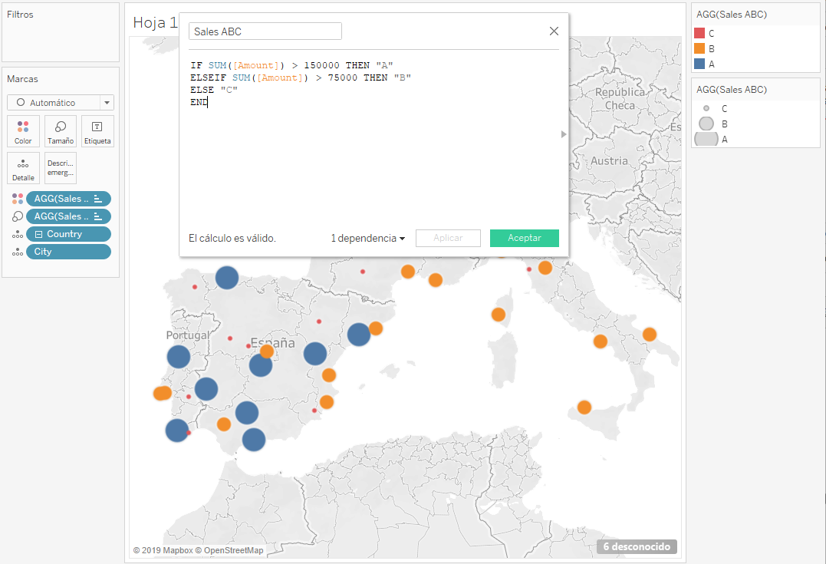Viewport: 826px width, 564px height.
Task: Open the OpenStreetMap attribution link
Action: pyautogui.click(x=234, y=550)
